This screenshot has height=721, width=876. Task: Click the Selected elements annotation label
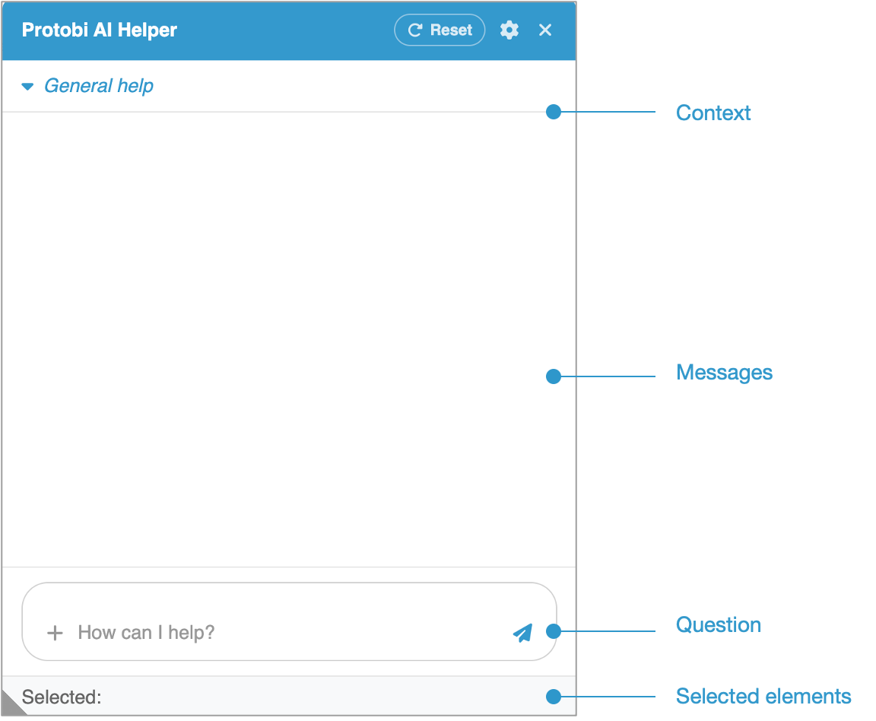click(x=763, y=696)
